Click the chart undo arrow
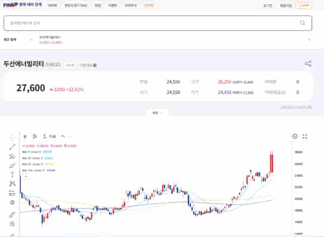The height and width of the screenshot is (237, 324). click(x=63, y=136)
